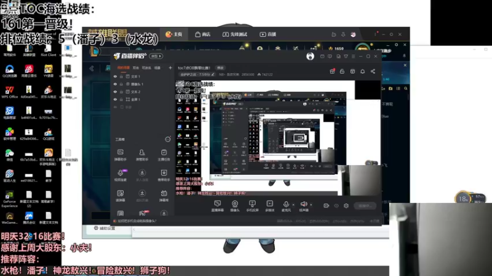
Task: Edit the stream category pill with pencil
Action: pos(197,74)
